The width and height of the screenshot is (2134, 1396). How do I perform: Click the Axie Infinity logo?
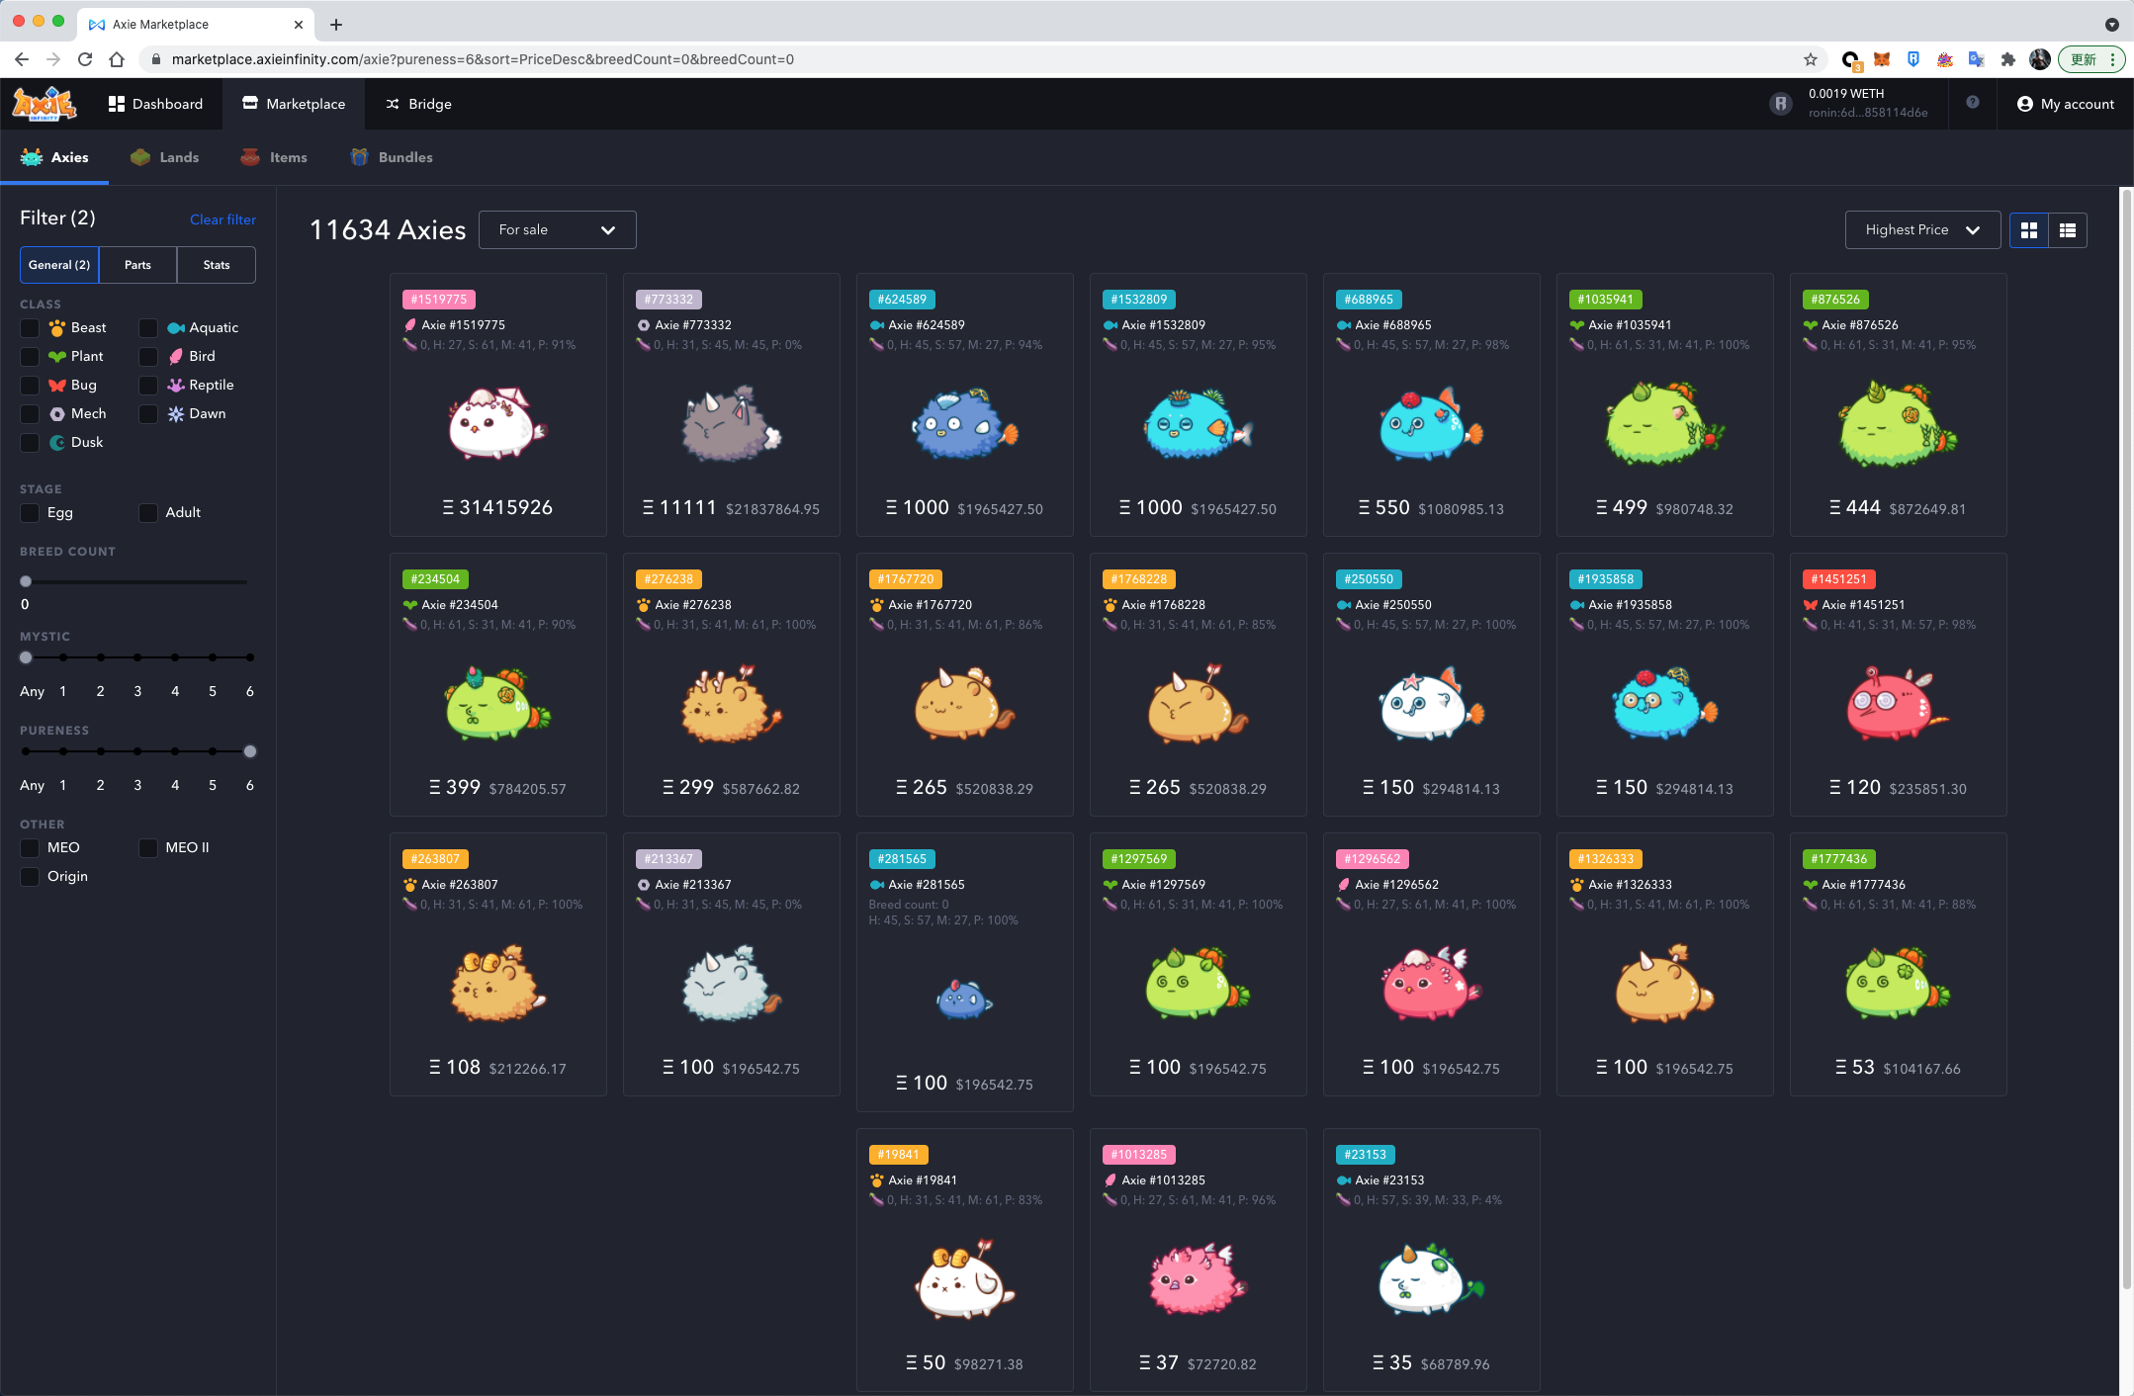(44, 103)
